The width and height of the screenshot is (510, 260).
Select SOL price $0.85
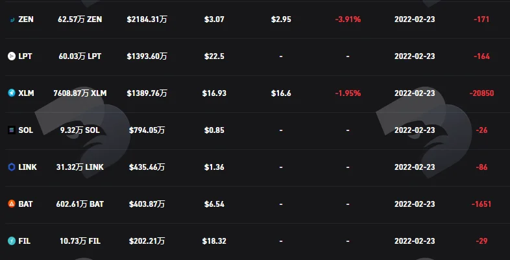click(214, 130)
